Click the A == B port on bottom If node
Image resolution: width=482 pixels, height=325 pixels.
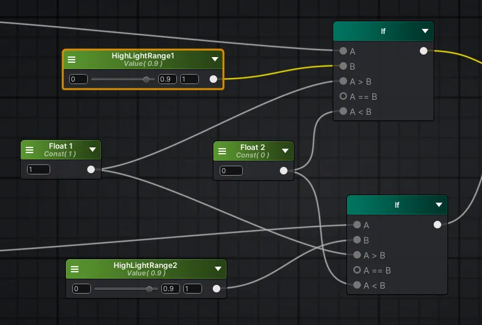pyautogui.click(x=357, y=270)
